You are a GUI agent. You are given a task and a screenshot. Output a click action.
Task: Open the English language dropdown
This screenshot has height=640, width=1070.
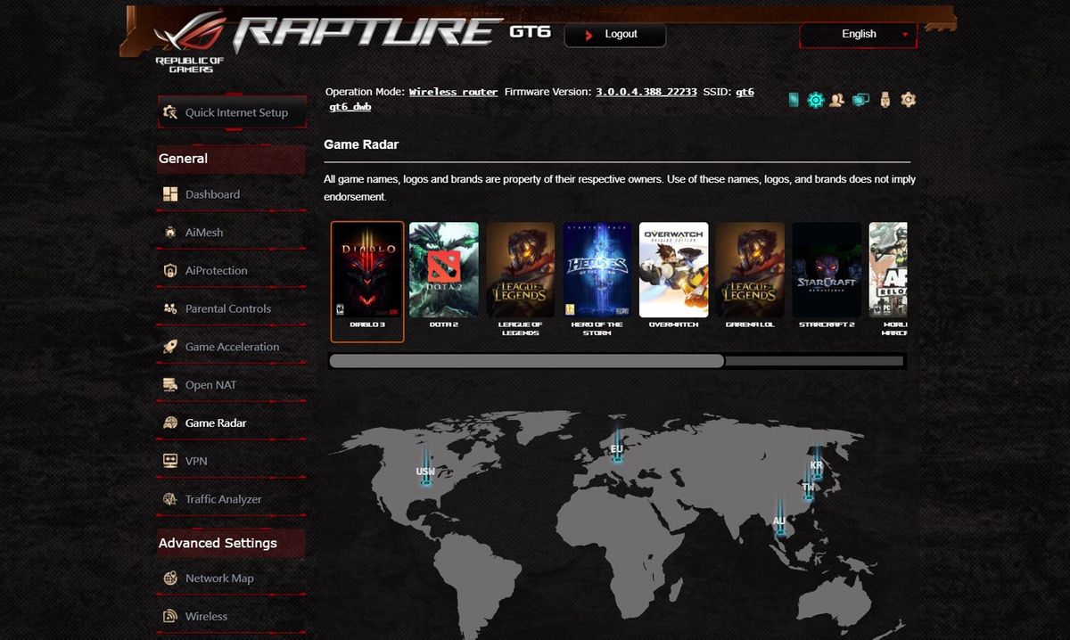pos(857,34)
